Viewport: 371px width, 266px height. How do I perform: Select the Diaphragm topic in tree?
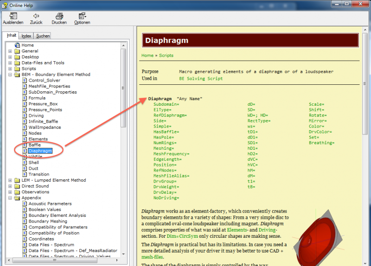(40, 151)
